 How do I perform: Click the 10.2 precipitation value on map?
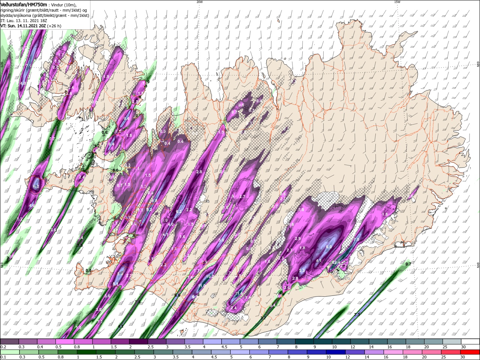coord(210,276)
